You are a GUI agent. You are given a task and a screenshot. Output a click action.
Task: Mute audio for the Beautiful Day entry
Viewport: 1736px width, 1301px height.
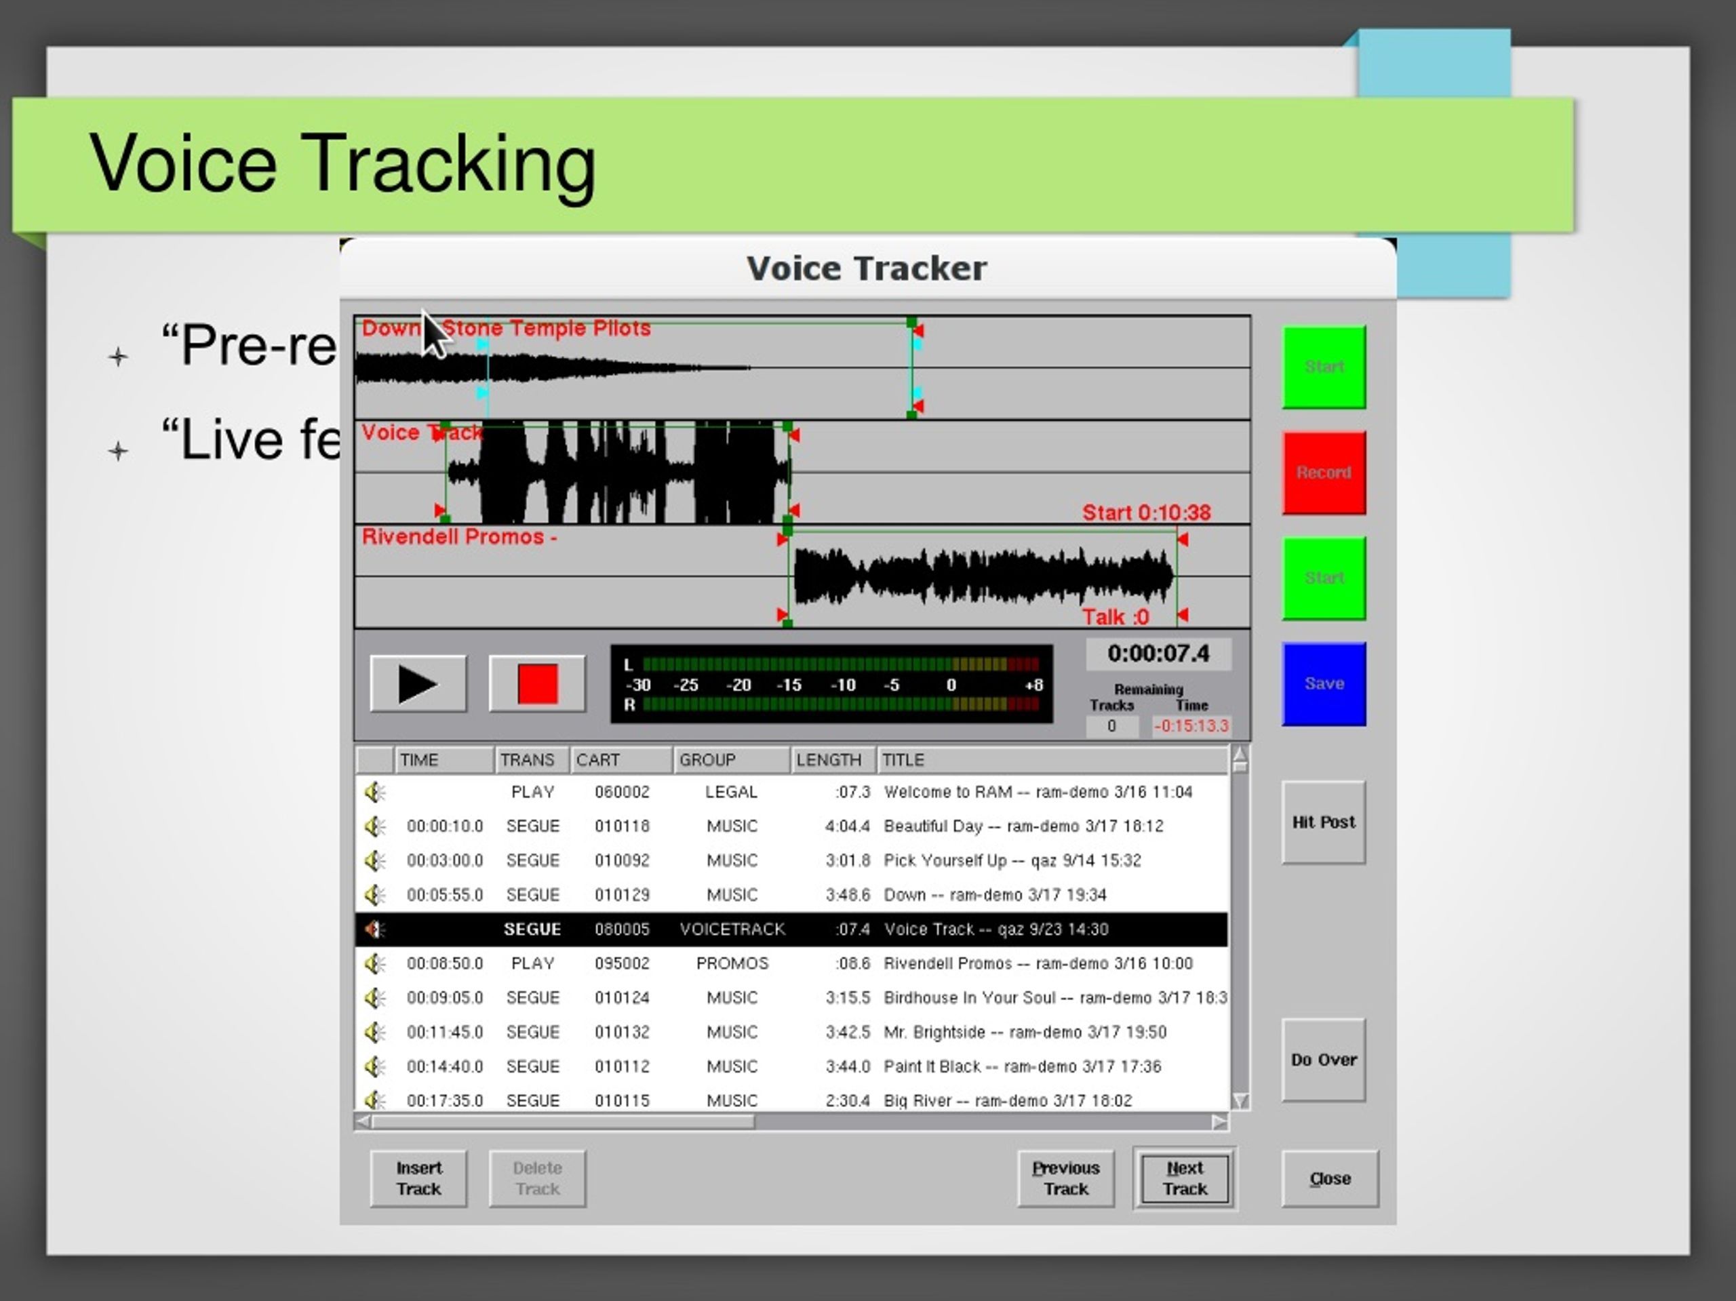pyautogui.click(x=375, y=826)
